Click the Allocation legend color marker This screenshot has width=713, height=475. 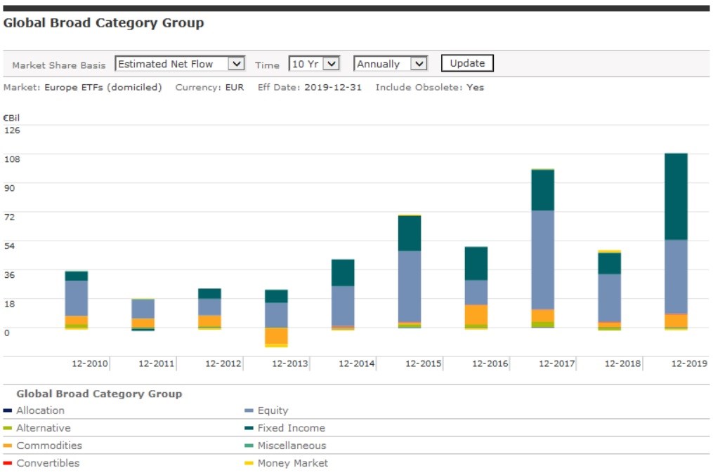point(8,411)
